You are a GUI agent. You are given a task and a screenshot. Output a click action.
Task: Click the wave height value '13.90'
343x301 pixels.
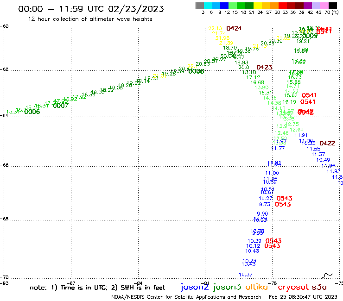click(261, 88)
